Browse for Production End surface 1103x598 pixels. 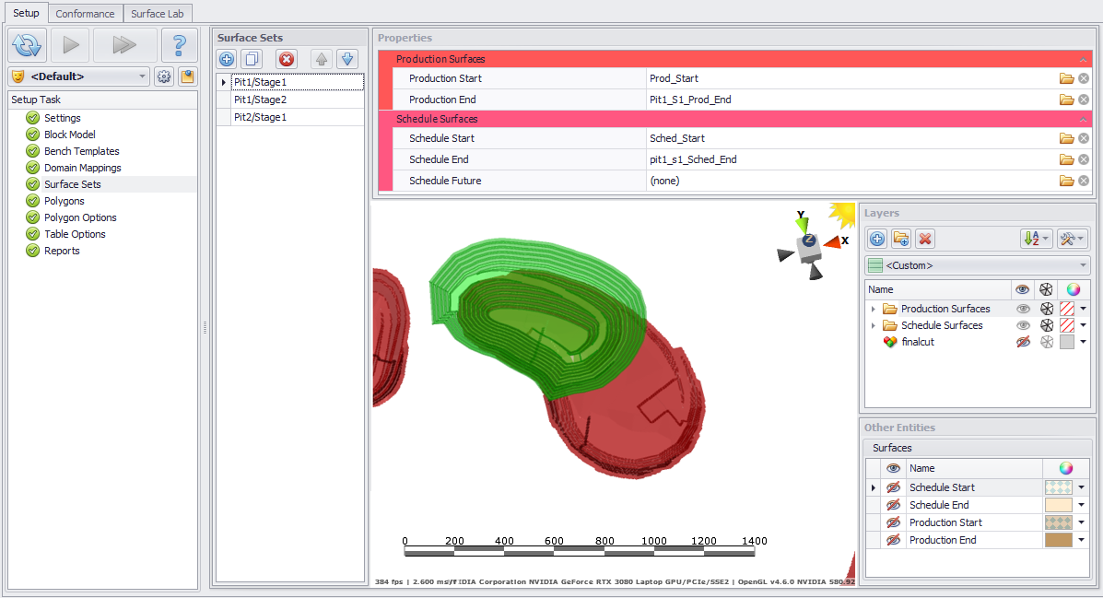pyautogui.click(x=1066, y=100)
